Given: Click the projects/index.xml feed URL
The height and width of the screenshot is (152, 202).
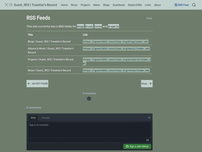Looking at the screenshot, I should point(117,62).
